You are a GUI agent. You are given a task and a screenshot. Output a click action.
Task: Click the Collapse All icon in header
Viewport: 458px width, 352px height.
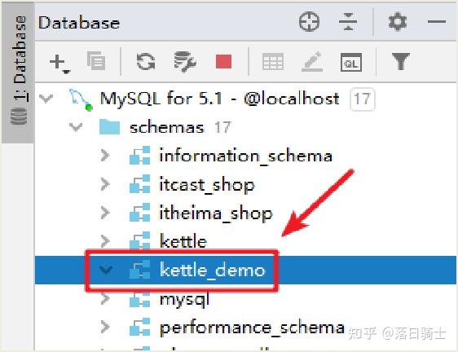tap(348, 22)
